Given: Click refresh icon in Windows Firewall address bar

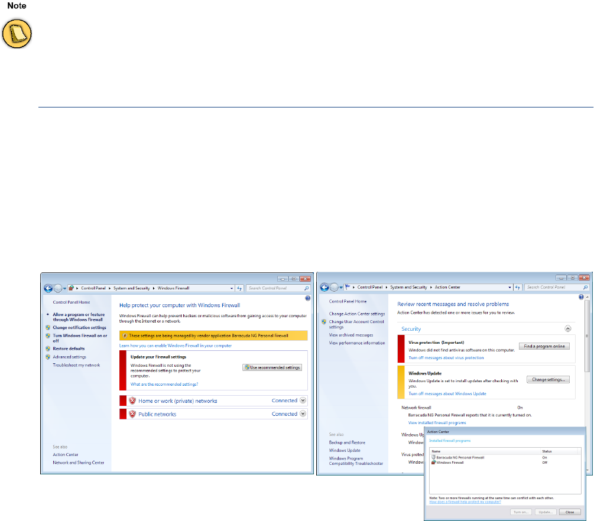Looking at the screenshot, I should pos(239,288).
